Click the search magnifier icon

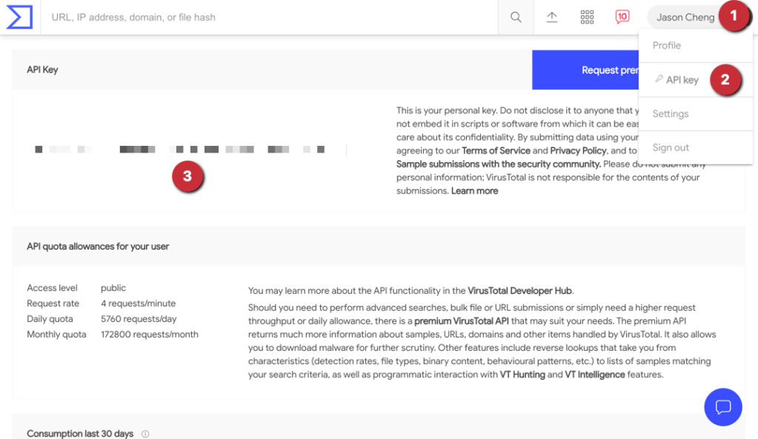click(516, 17)
